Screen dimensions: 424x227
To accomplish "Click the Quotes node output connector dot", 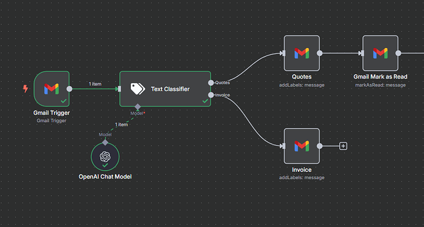I will (320, 53).
